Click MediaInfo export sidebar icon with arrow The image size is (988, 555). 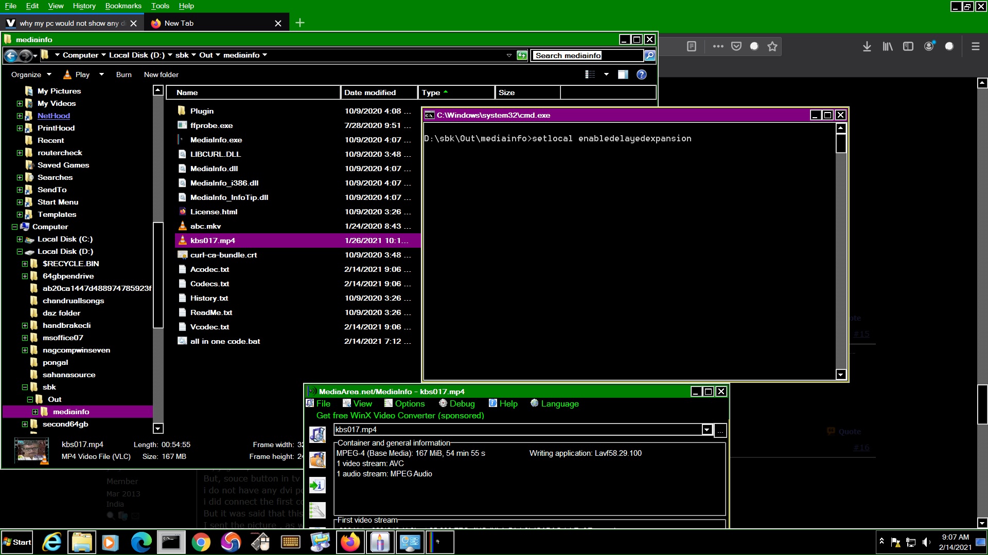click(317, 485)
